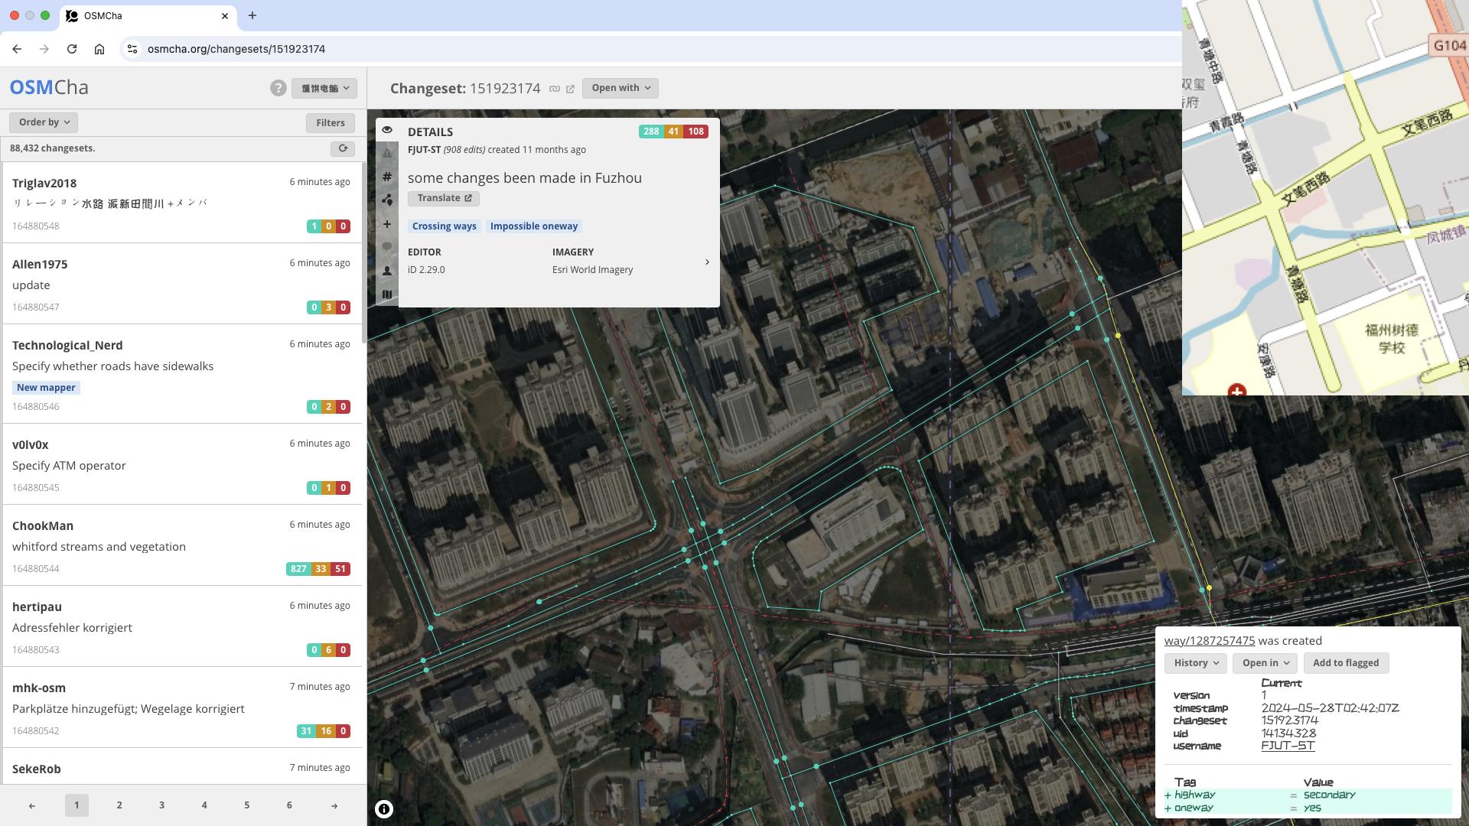Open the user profile panel icon
The height and width of the screenshot is (826, 1469).
[x=387, y=271]
